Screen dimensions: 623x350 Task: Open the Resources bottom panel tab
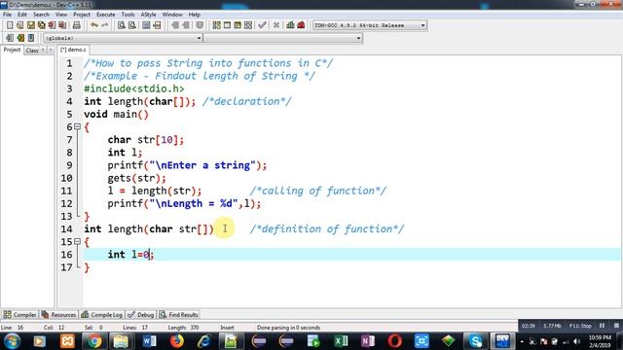58,315
